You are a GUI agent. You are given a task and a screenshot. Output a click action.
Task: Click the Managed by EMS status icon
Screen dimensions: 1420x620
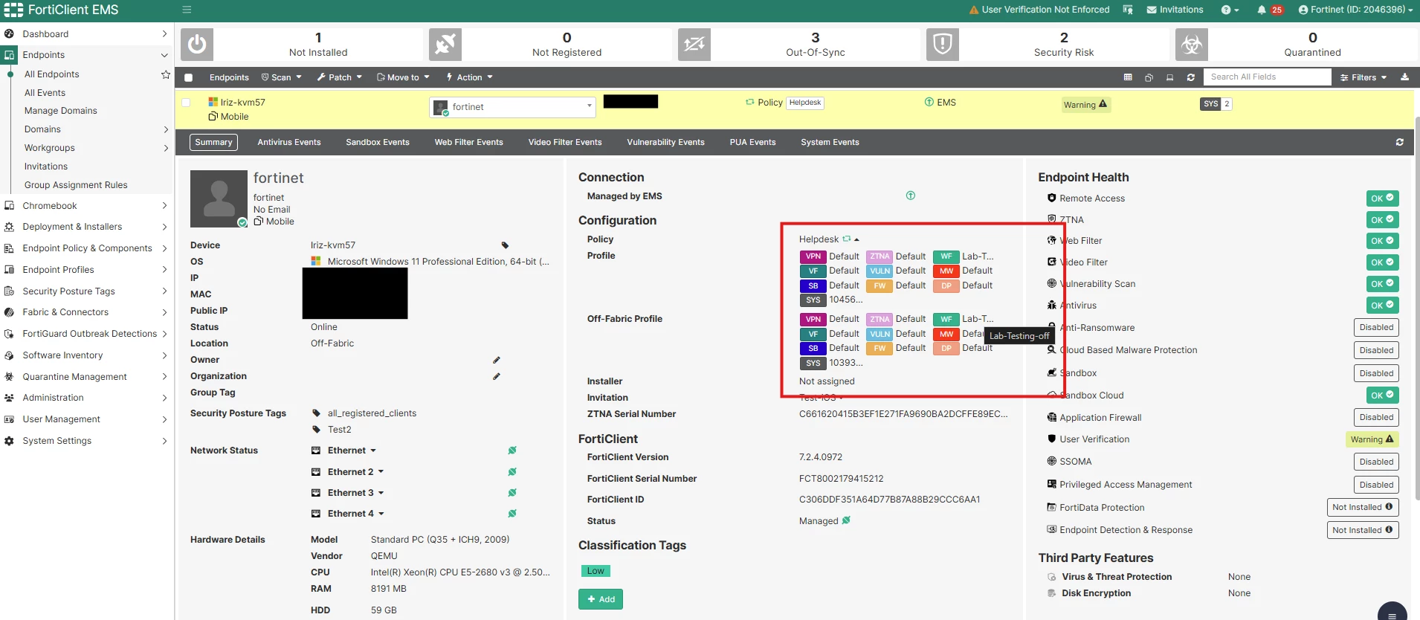coord(911,196)
